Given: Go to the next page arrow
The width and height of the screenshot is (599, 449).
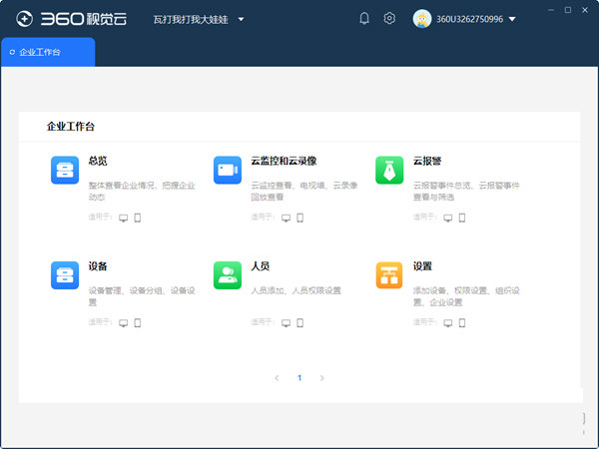Looking at the screenshot, I should [322, 378].
